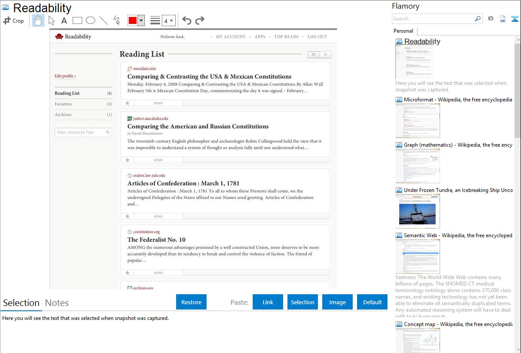The width and height of the screenshot is (521, 353).
Task: Select the text annotation tool
Action: tap(64, 20)
